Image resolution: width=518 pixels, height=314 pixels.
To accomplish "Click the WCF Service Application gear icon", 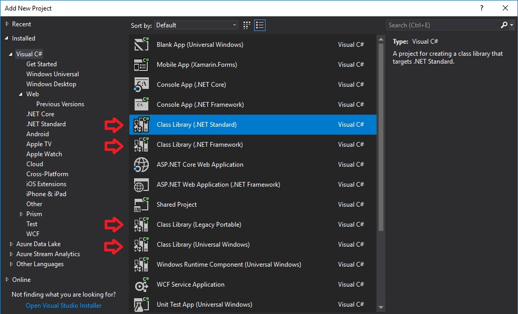I will coord(141,285).
